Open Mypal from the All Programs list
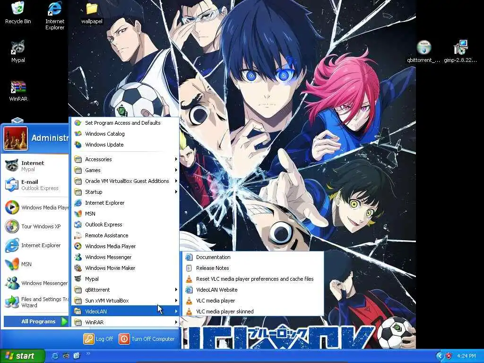The image size is (484, 363). coord(125,279)
